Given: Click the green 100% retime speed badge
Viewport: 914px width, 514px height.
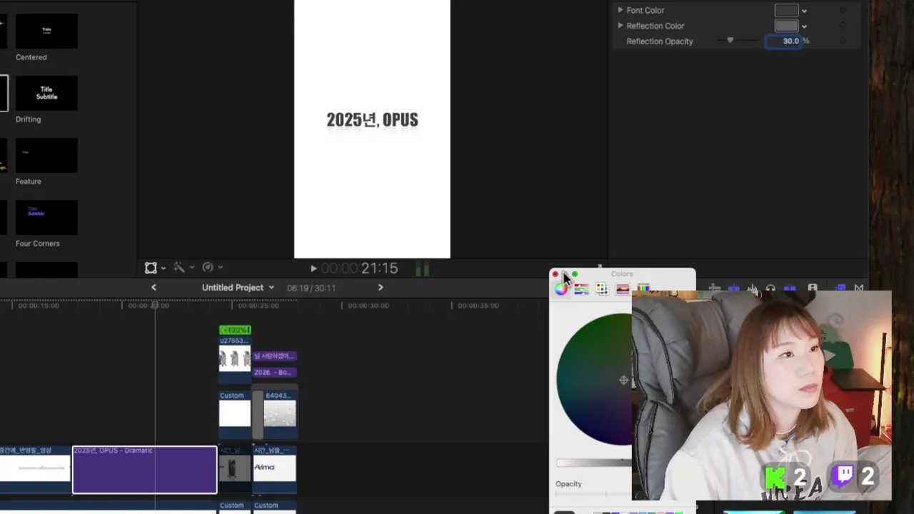Looking at the screenshot, I should (235, 330).
